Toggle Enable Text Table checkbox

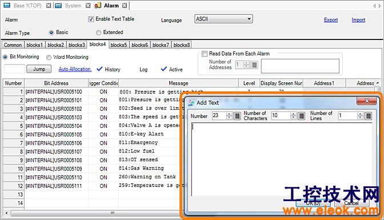91,19
